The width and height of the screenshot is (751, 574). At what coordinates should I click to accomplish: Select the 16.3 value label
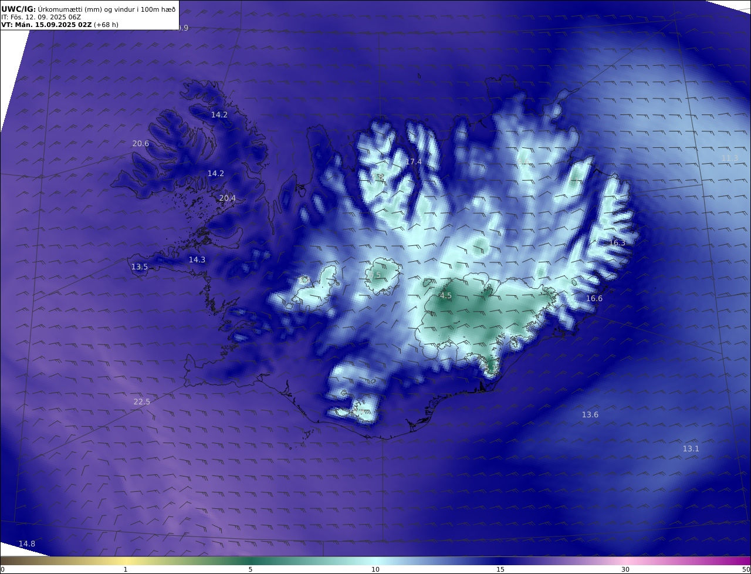[x=617, y=243]
